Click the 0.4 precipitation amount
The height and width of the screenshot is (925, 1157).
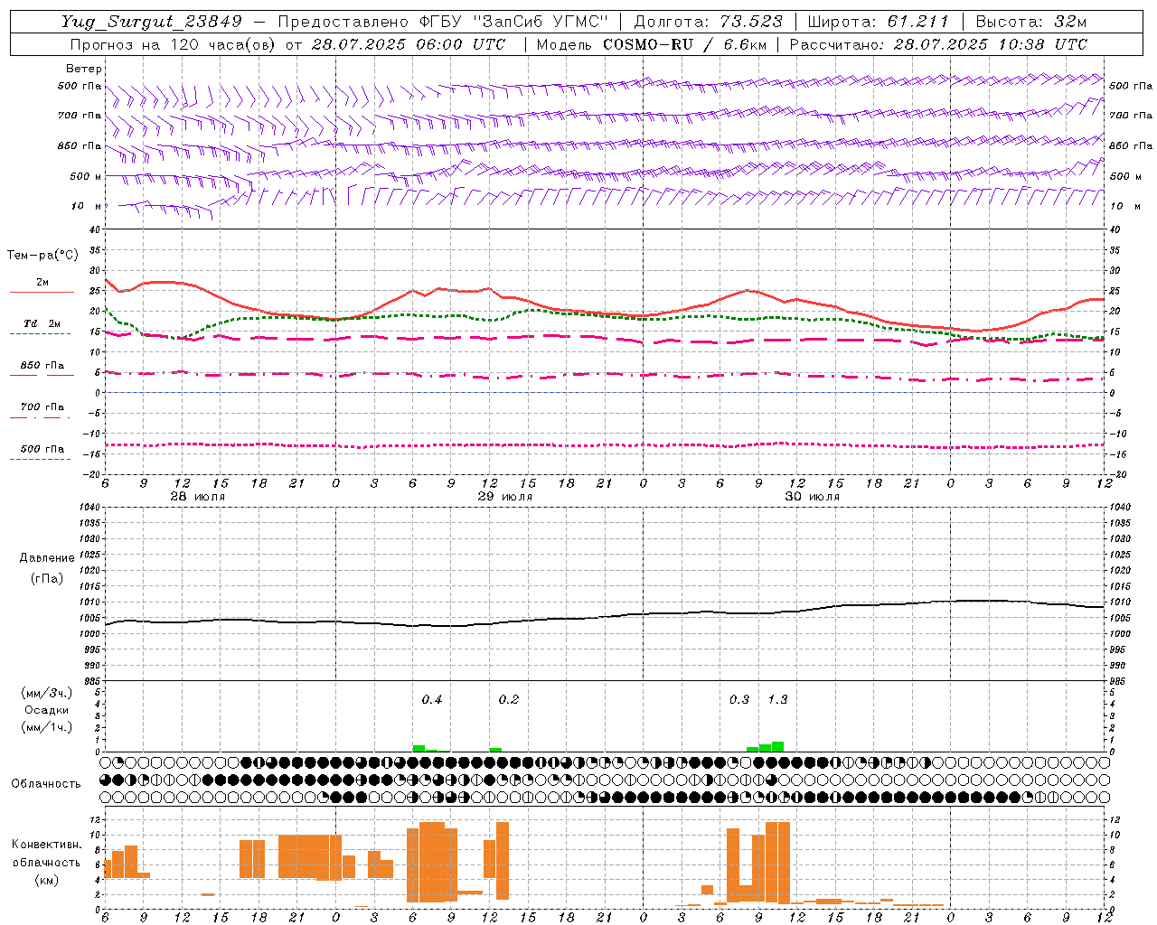tap(432, 700)
